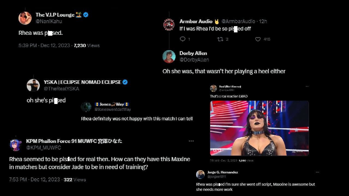Open the more options menu on Xavi's tweet

[x=307, y=86]
